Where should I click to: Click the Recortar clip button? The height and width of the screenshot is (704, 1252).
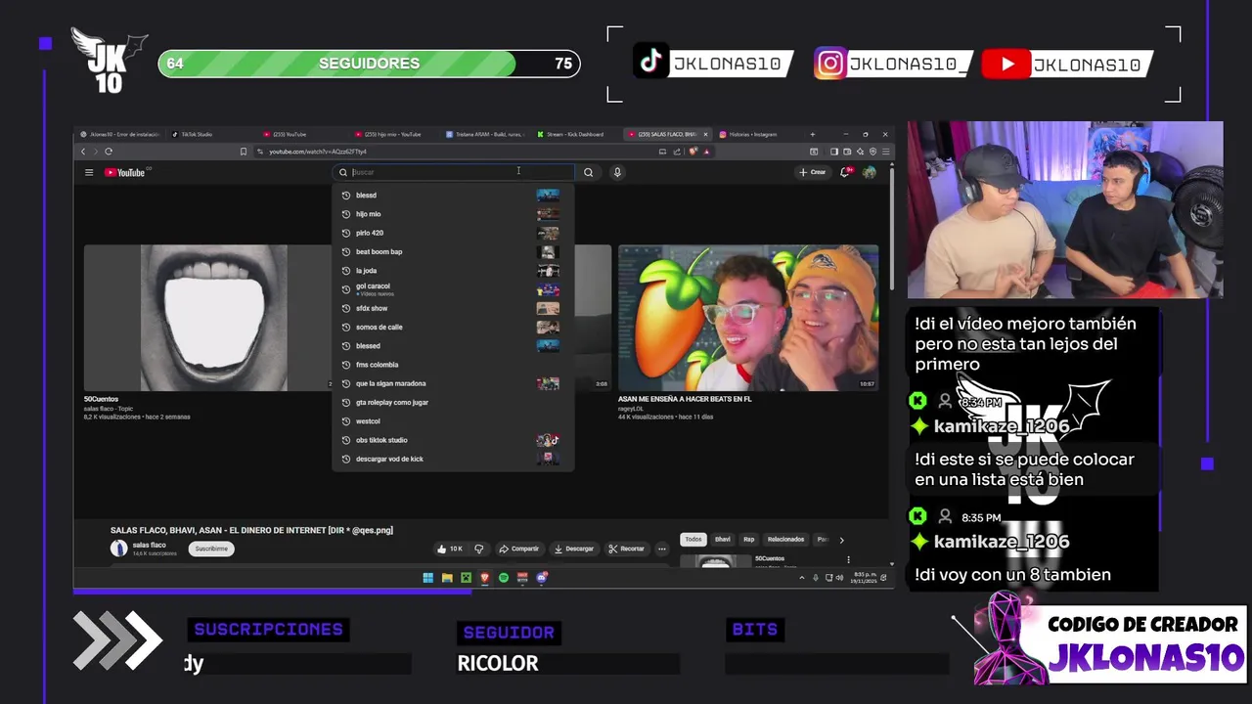click(x=627, y=549)
